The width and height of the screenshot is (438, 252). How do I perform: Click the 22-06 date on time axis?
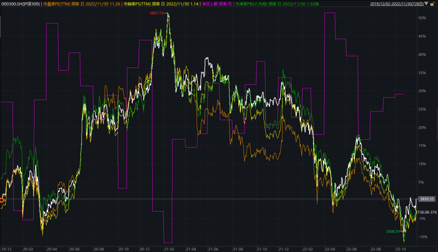352,249
